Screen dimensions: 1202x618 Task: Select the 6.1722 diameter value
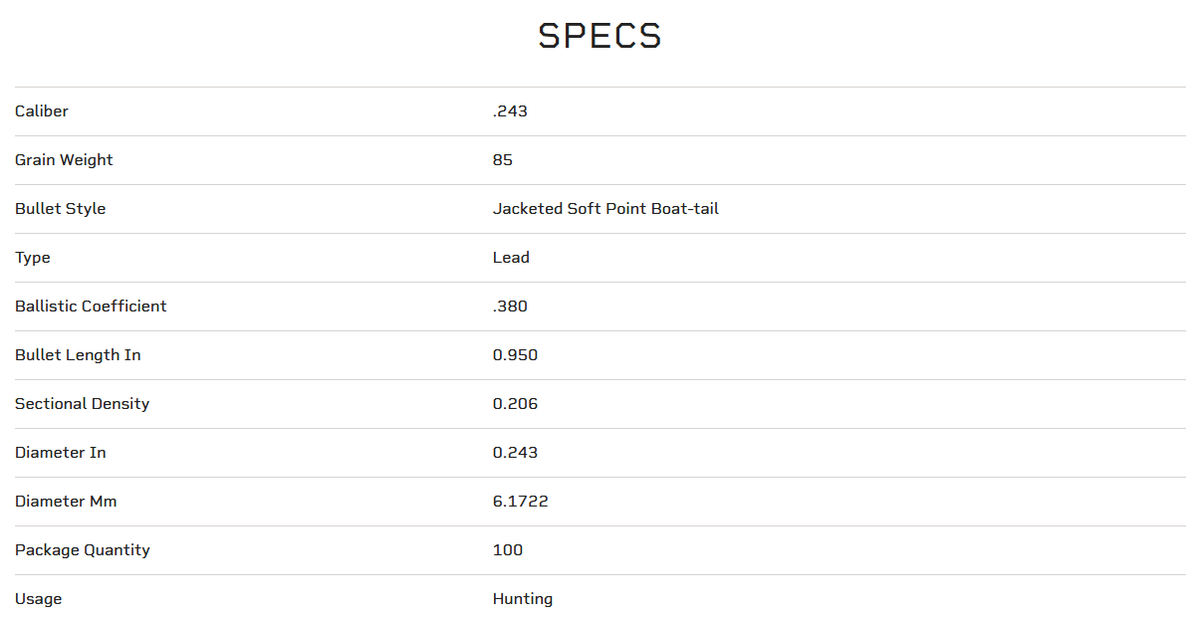pyautogui.click(x=520, y=502)
